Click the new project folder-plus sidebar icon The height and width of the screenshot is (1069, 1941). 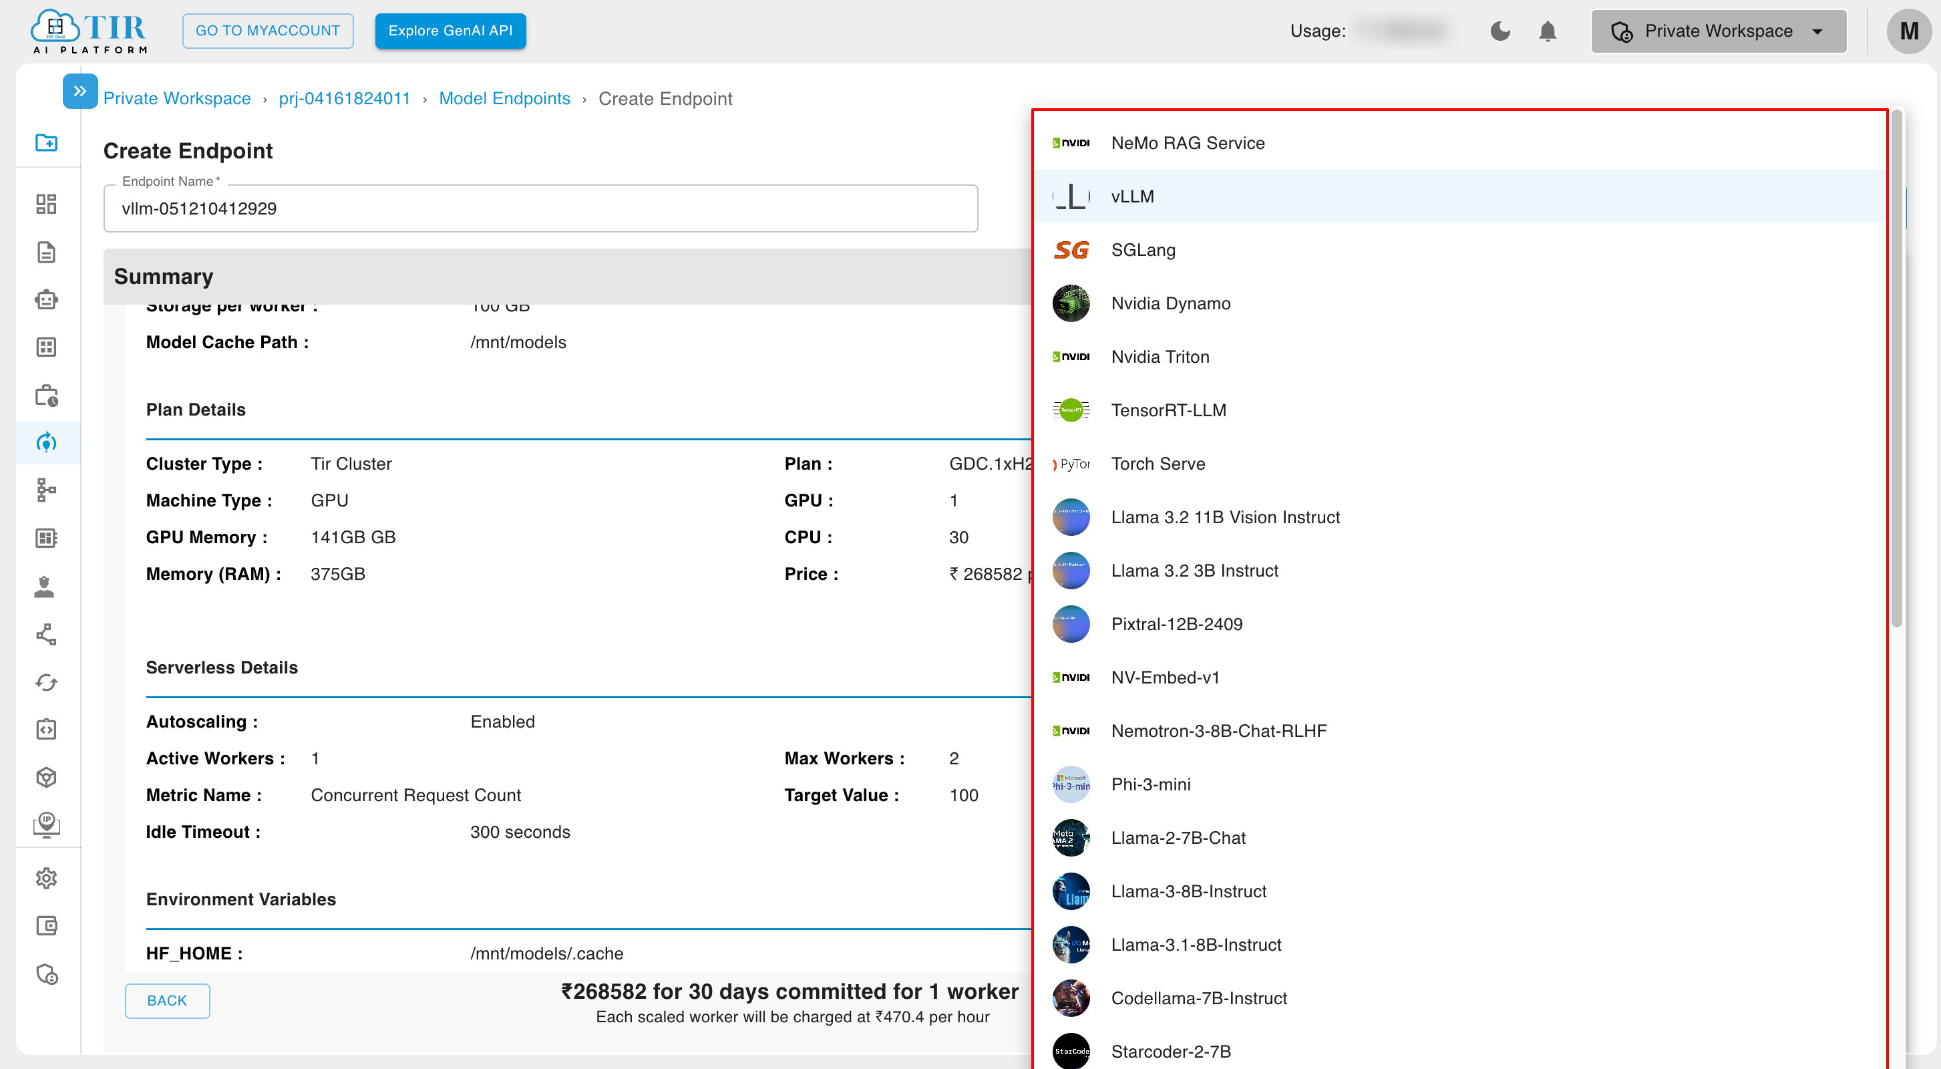(x=47, y=142)
